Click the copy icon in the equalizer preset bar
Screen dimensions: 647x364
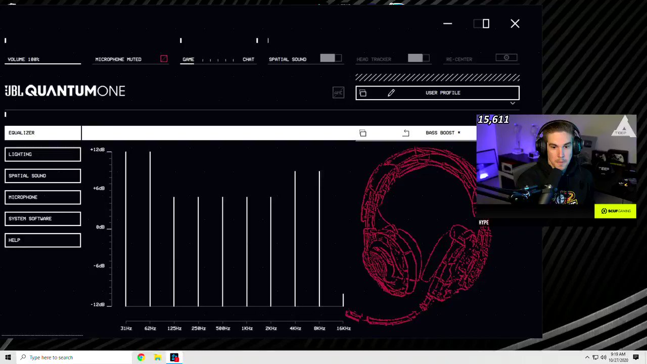pyautogui.click(x=362, y=133)
